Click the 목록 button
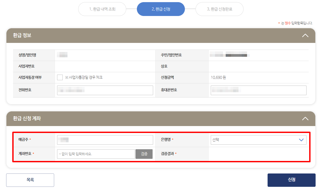The width and height of the screenshot is (322, 190). pos(30,180)
